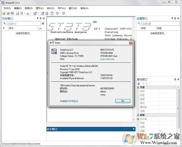Click the results window scroll-up arrow
This screenshot has width=182, height=147.
point(133,19)
